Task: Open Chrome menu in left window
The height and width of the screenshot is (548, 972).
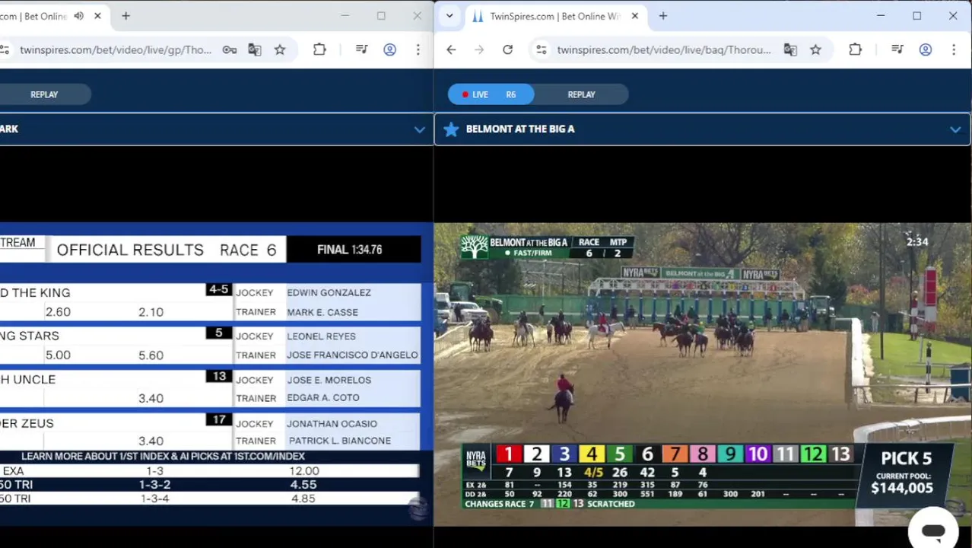Action: 418,50
